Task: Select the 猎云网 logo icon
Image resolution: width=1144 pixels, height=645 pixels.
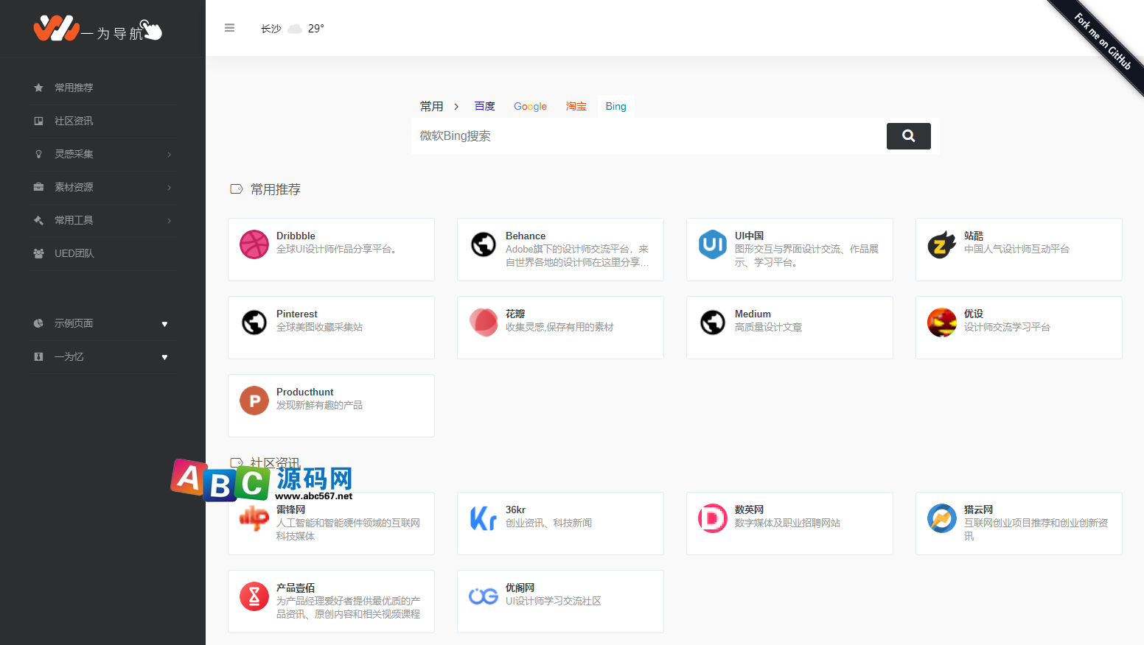Action: click(941, 518)
